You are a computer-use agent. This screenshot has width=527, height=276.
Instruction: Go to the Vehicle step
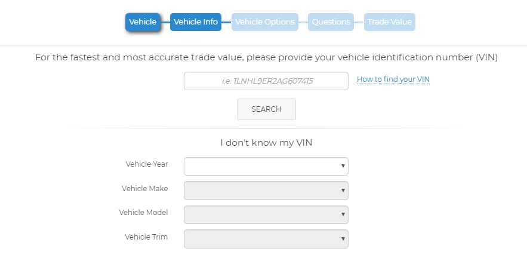point(143,22)
